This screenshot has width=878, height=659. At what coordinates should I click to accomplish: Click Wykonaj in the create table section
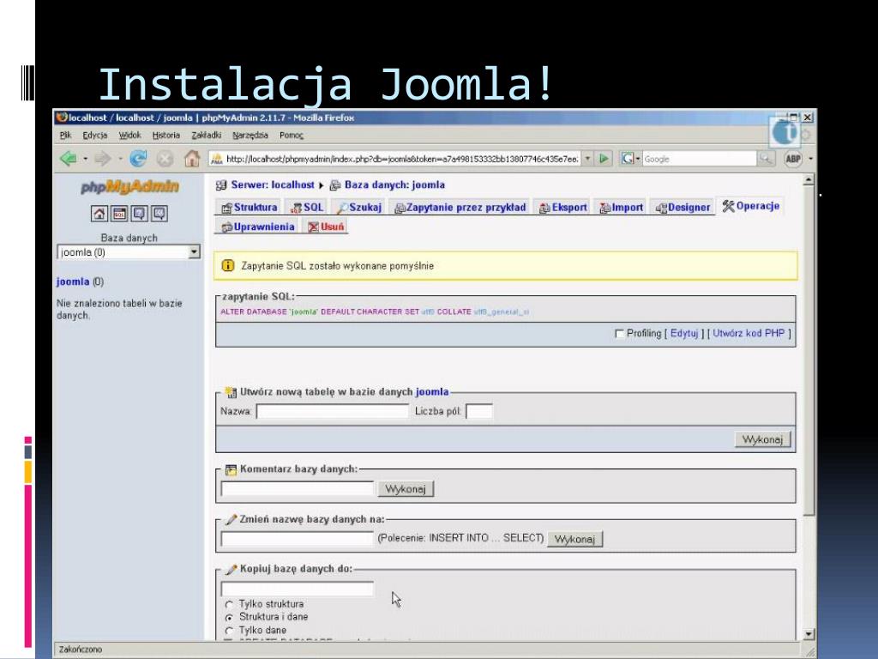762,439
